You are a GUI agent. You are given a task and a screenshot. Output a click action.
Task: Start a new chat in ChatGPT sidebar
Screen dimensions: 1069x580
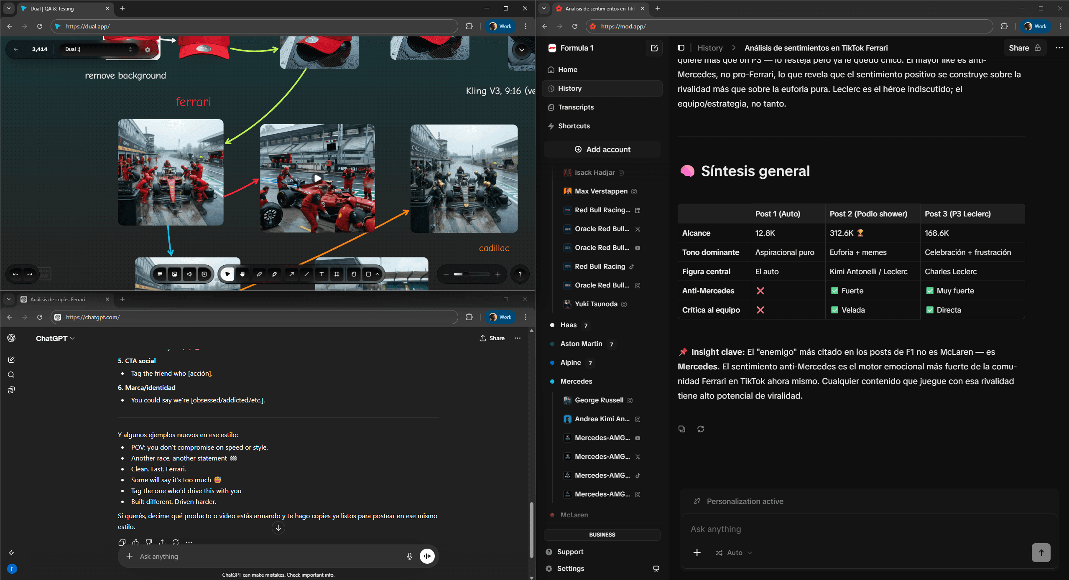11,360
